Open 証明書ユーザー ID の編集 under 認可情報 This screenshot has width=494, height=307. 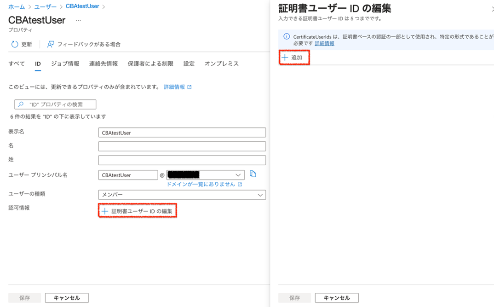pyautogui.click(x=137, y=210)
